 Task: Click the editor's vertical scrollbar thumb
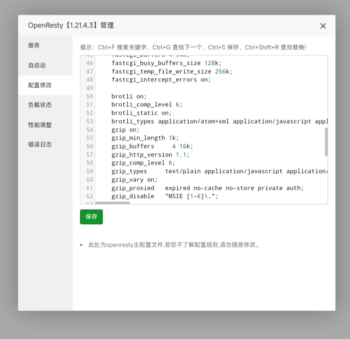pos(326,142)
